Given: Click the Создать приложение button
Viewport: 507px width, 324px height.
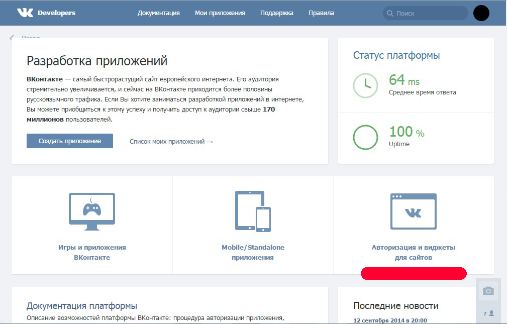Looking at the screenshot, I should click(70, 141).
